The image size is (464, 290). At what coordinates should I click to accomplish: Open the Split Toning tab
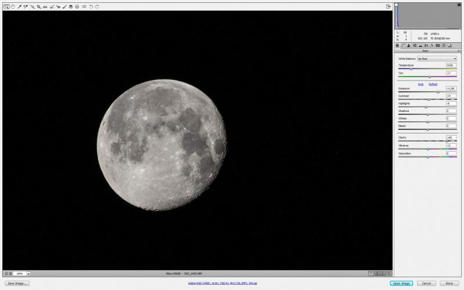(x=420, y=46)
